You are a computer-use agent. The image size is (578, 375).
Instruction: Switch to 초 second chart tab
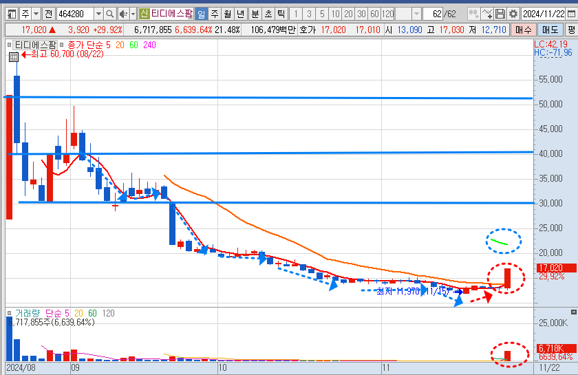[268, 14]
